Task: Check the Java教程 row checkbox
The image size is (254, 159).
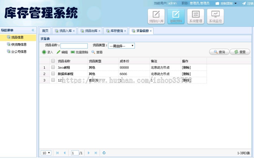Action: coord(53,67)
